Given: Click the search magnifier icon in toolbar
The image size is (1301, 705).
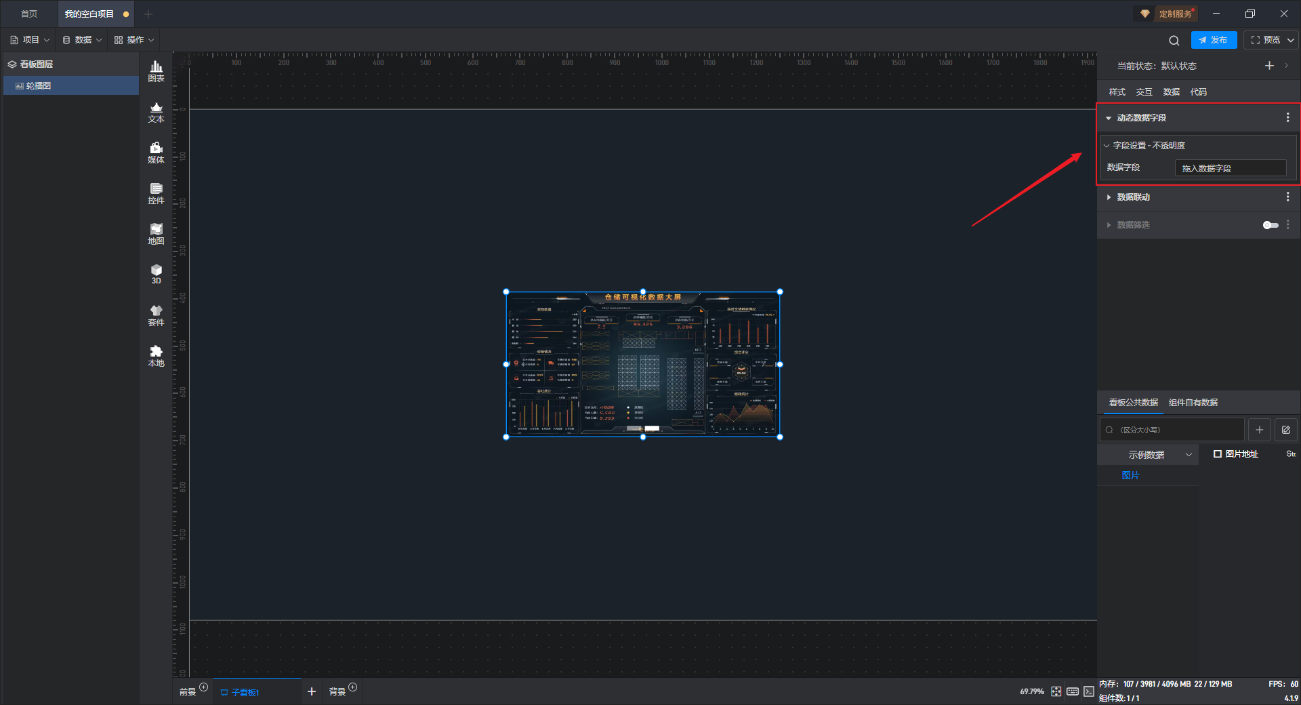Looking at the screenshot, I should click(x=1174, y=40).
